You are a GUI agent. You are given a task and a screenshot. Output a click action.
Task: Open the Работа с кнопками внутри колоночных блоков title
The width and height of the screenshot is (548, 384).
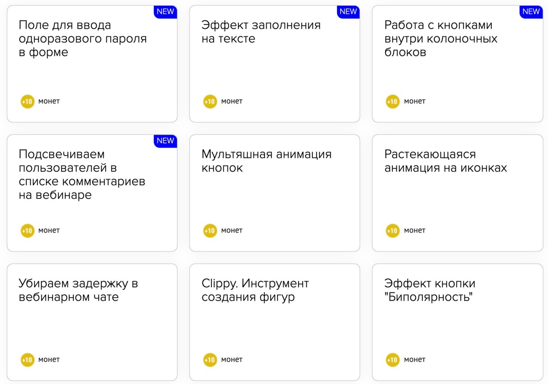coord(441,39)
